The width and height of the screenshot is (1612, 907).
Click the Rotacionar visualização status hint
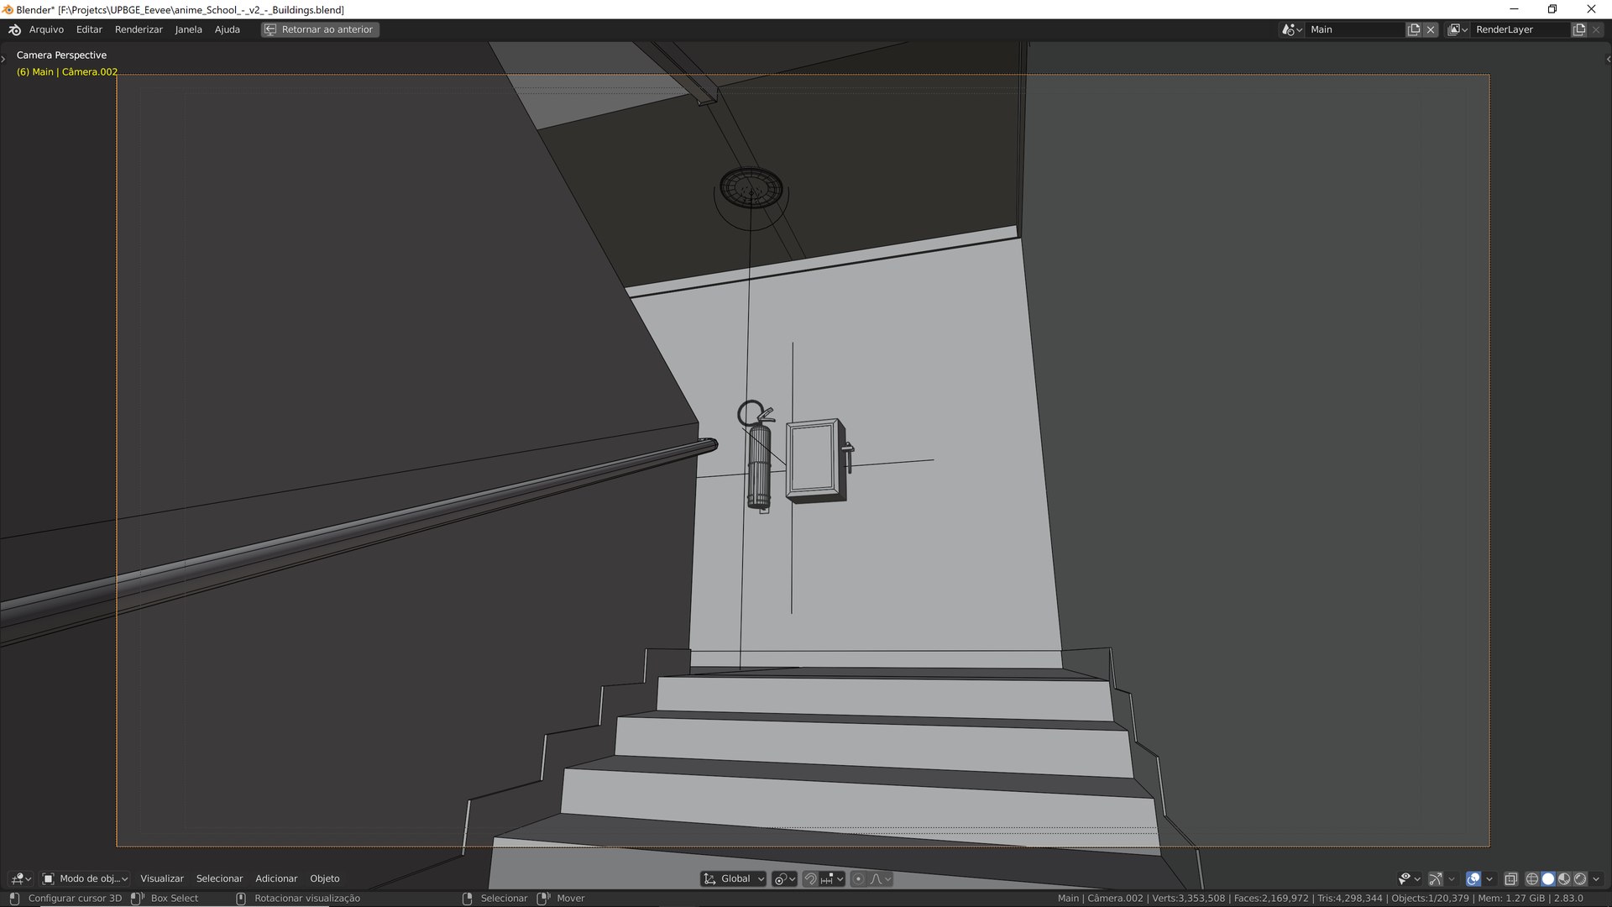307,899
